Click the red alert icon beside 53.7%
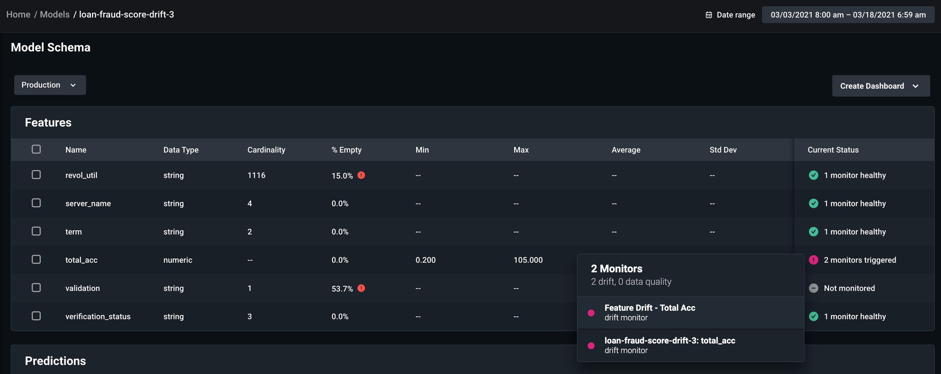 click(x=361, y=288)
